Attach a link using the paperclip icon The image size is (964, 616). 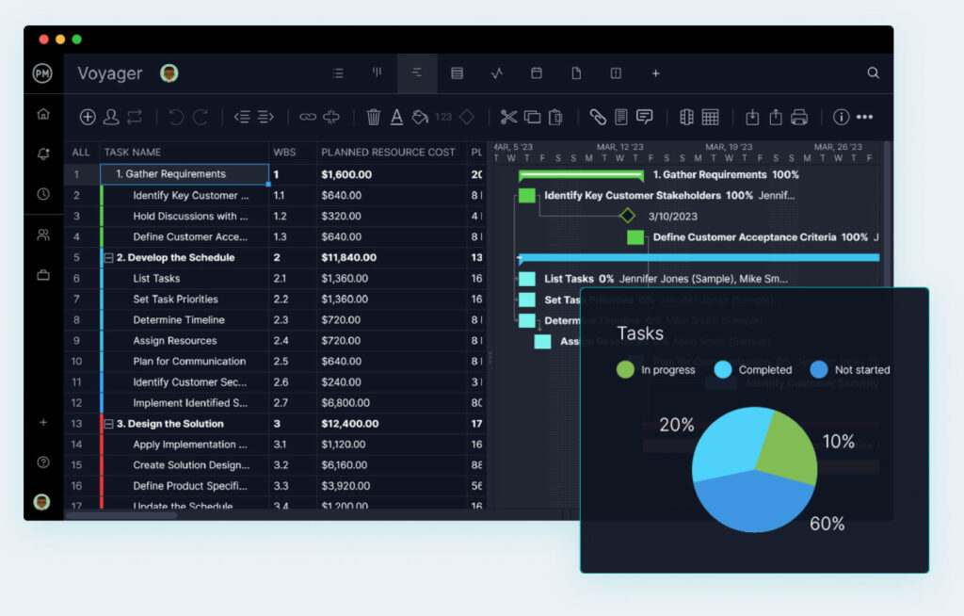pos(600,117)
